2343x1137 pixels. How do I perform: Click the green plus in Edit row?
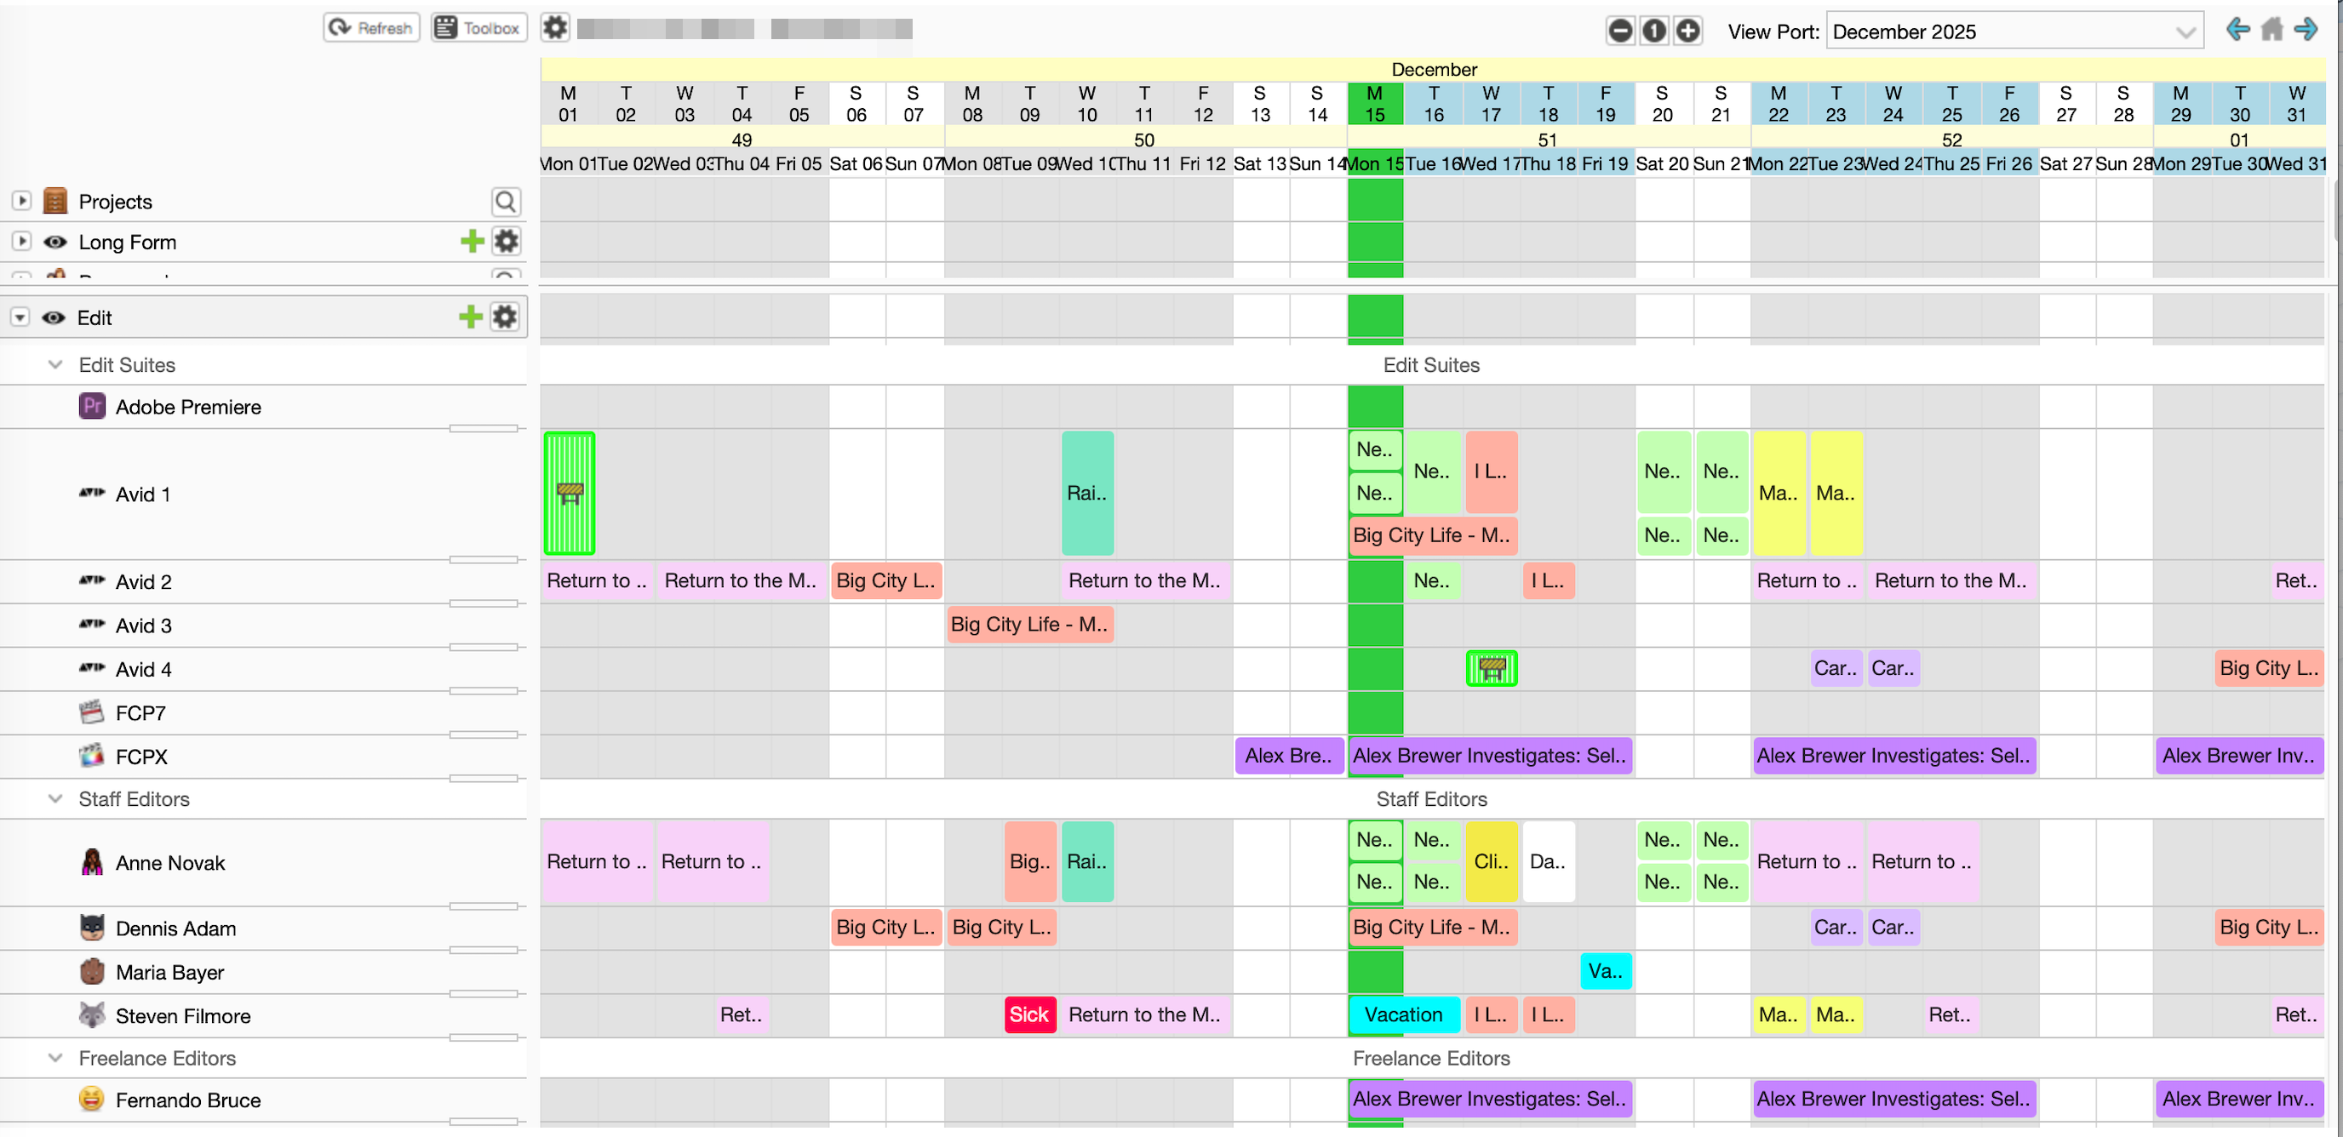point(470,317)
